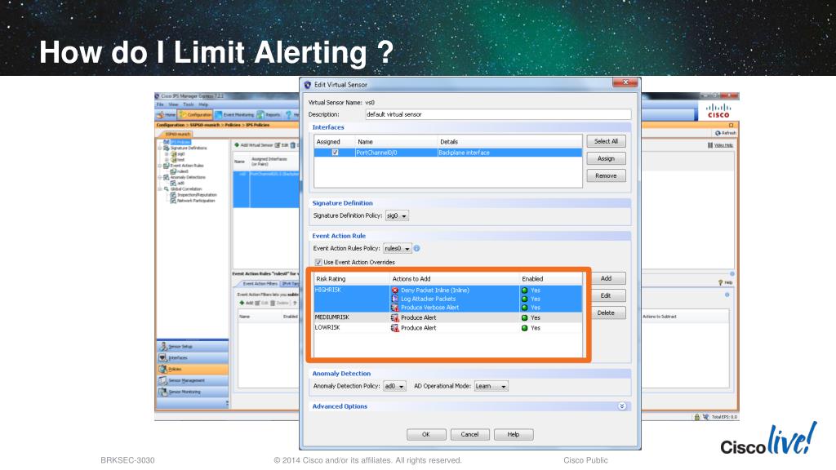Click the Help button in the dialog

click(514, 434)
